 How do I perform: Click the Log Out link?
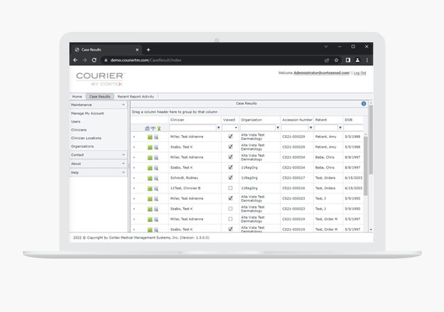[359, 73]
